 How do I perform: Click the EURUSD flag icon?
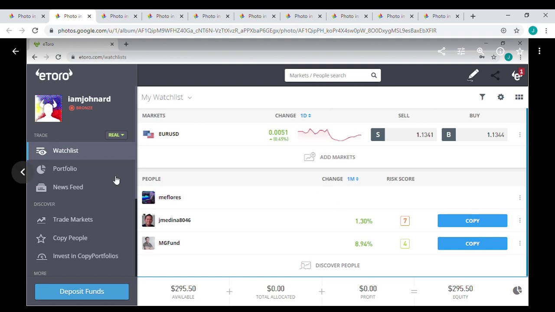coord(149,134)
